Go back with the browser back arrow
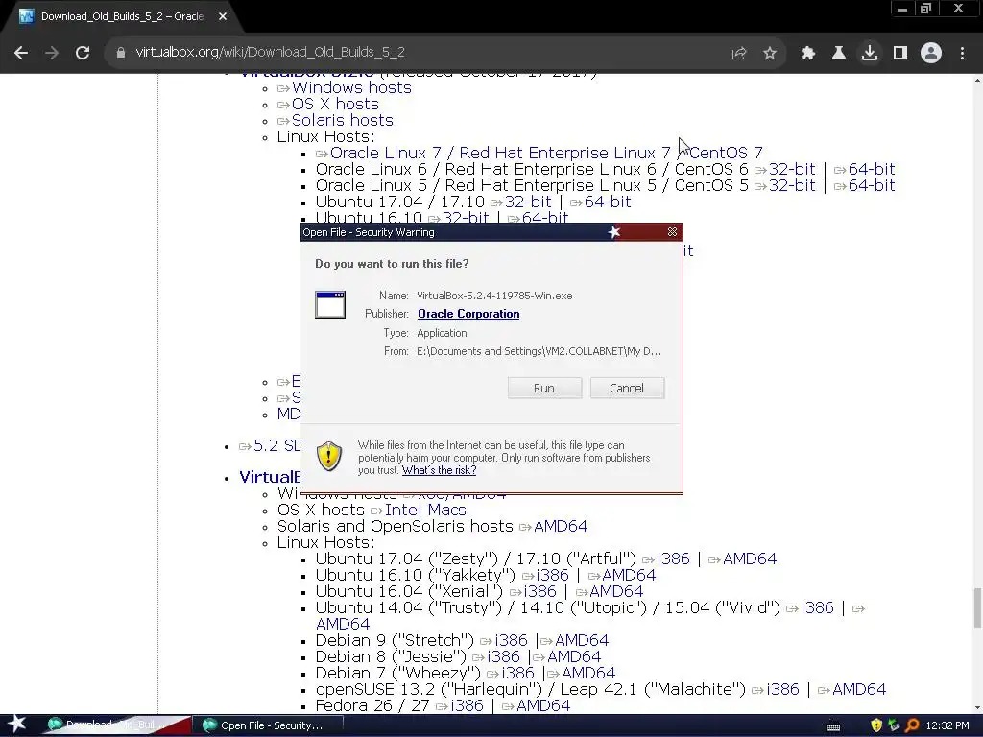This screenshot has height=737, width=983. (x=21, y=53)
